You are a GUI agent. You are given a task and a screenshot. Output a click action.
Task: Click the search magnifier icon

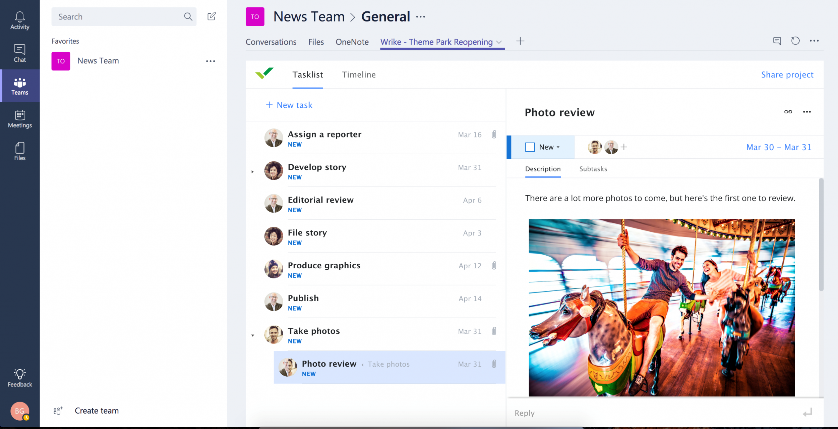pos(188,16)
